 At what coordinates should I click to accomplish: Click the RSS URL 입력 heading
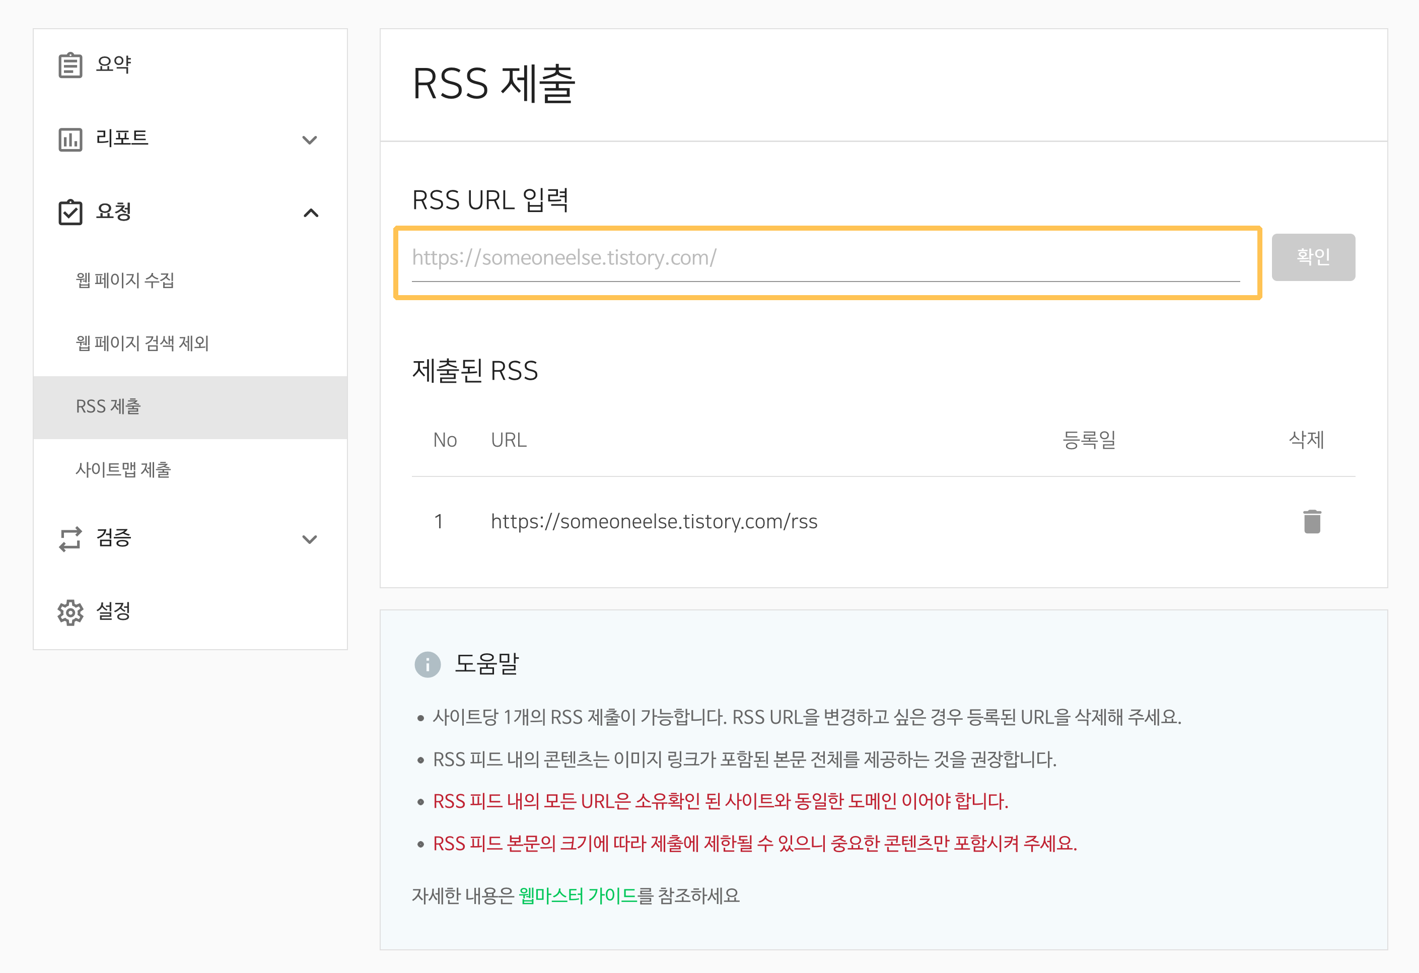(490, 200)
